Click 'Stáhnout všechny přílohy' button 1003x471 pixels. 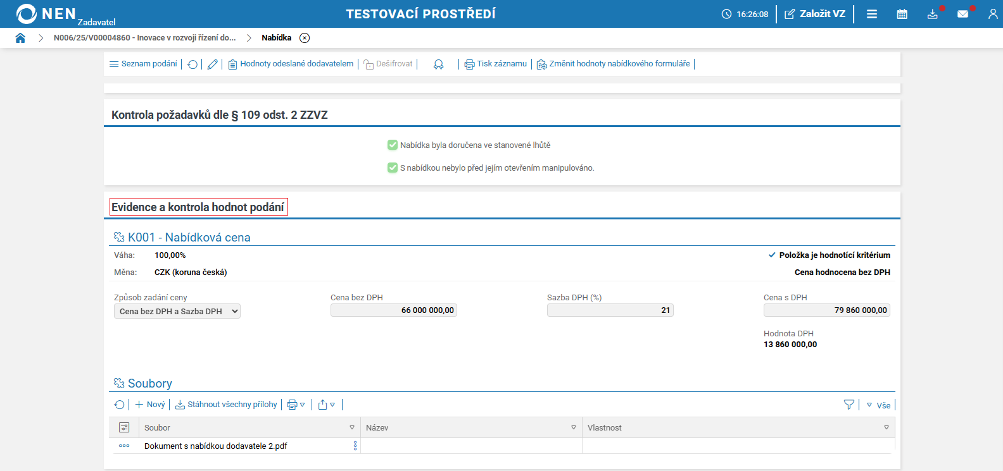coord(226,405)
